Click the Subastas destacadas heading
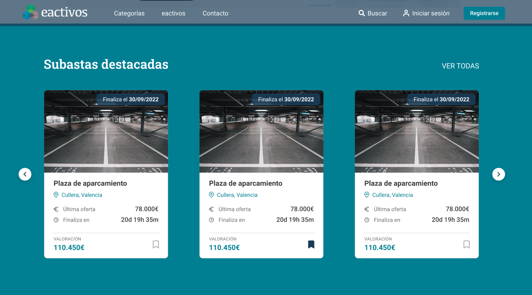This screenshot has width=532, height=295. tap(106, 64)
